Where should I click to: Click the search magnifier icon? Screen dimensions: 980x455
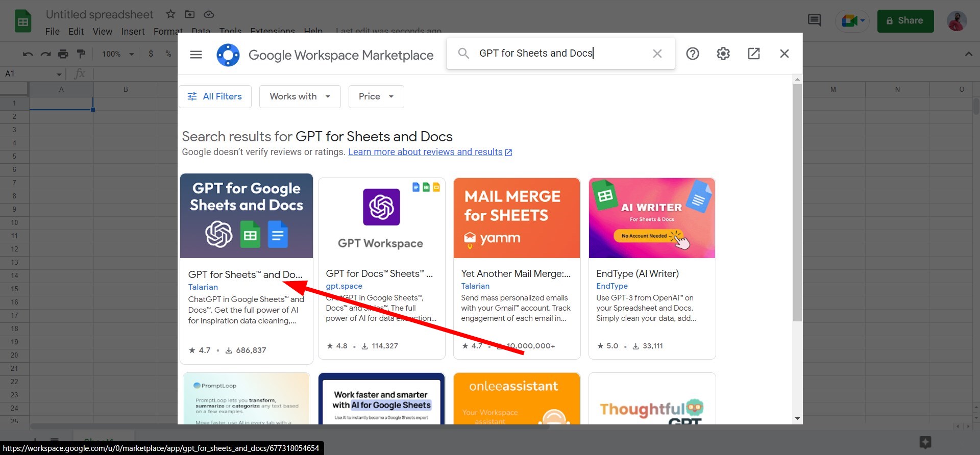point(463,54)
